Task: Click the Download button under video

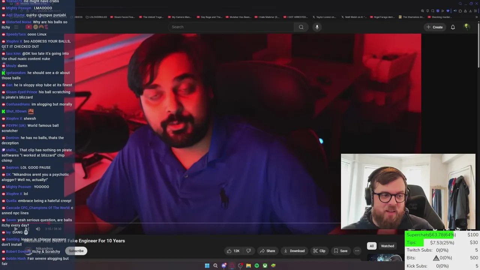Action: coord(294,251)
